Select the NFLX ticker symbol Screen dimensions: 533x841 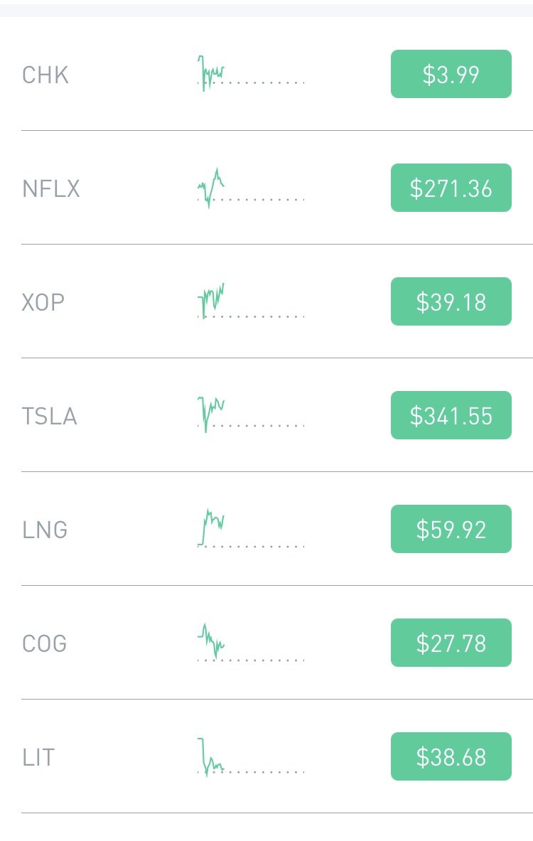pos(51,189)
